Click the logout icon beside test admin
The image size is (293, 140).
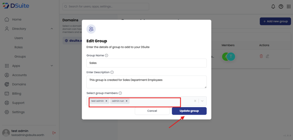point(54,133)
